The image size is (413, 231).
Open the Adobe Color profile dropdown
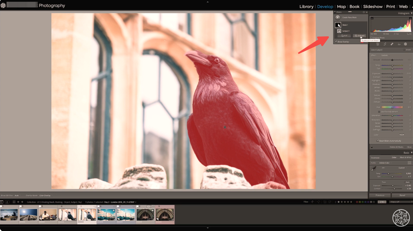(385, 163)
